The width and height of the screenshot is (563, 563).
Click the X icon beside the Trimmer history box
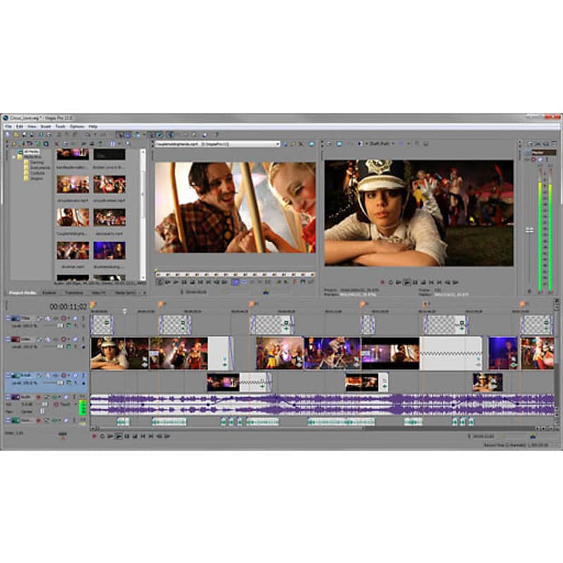pos(301,144)
